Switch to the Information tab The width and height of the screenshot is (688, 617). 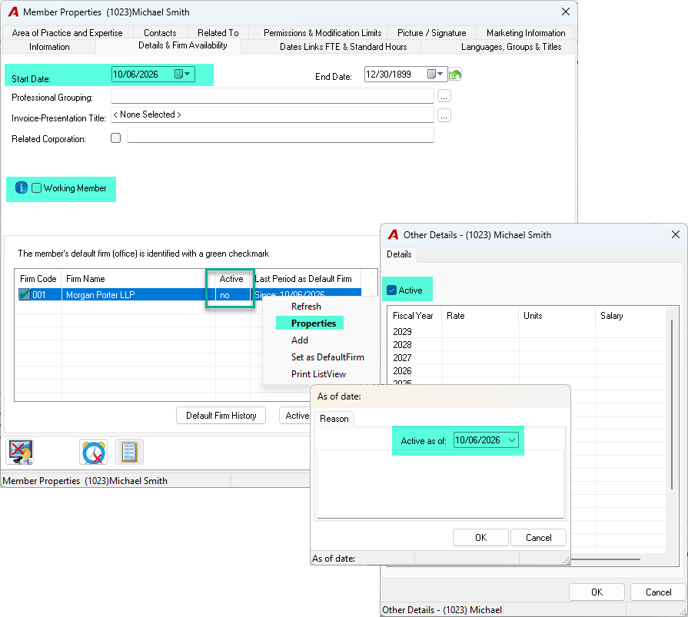point(49,47)
